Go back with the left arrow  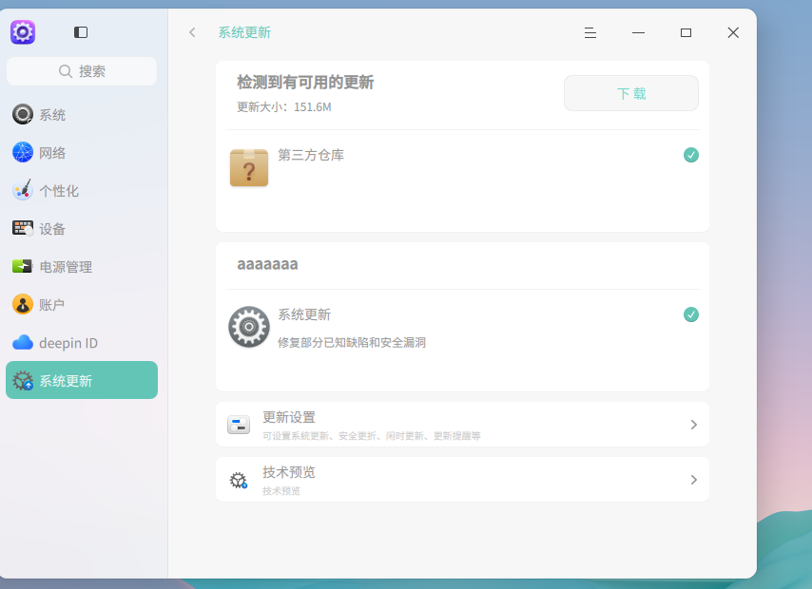point(192,32)
